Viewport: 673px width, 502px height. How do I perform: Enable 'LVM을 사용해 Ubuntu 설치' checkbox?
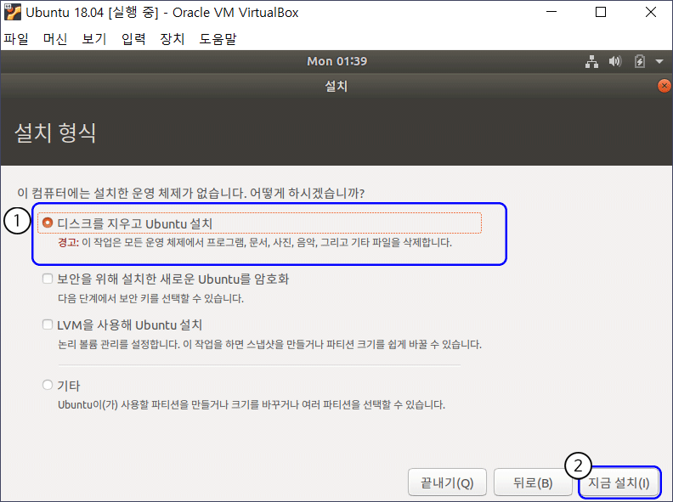48,324
